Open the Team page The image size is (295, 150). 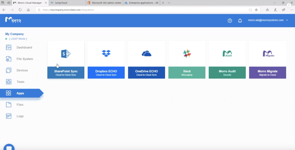[20, 82]
